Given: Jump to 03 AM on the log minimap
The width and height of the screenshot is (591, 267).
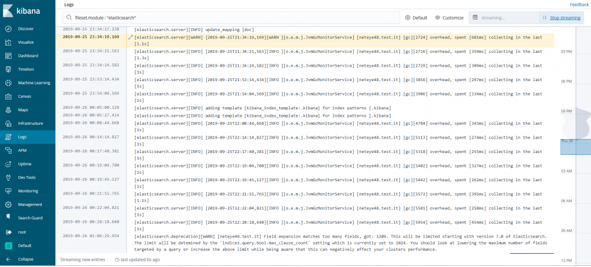Looking at the screenshot, I should click(x=566, y=171).
